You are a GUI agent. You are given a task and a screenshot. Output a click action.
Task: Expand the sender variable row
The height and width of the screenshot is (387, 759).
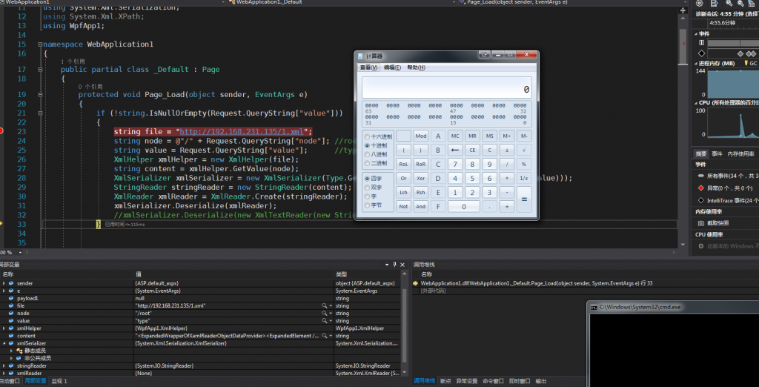pos(4,283)
